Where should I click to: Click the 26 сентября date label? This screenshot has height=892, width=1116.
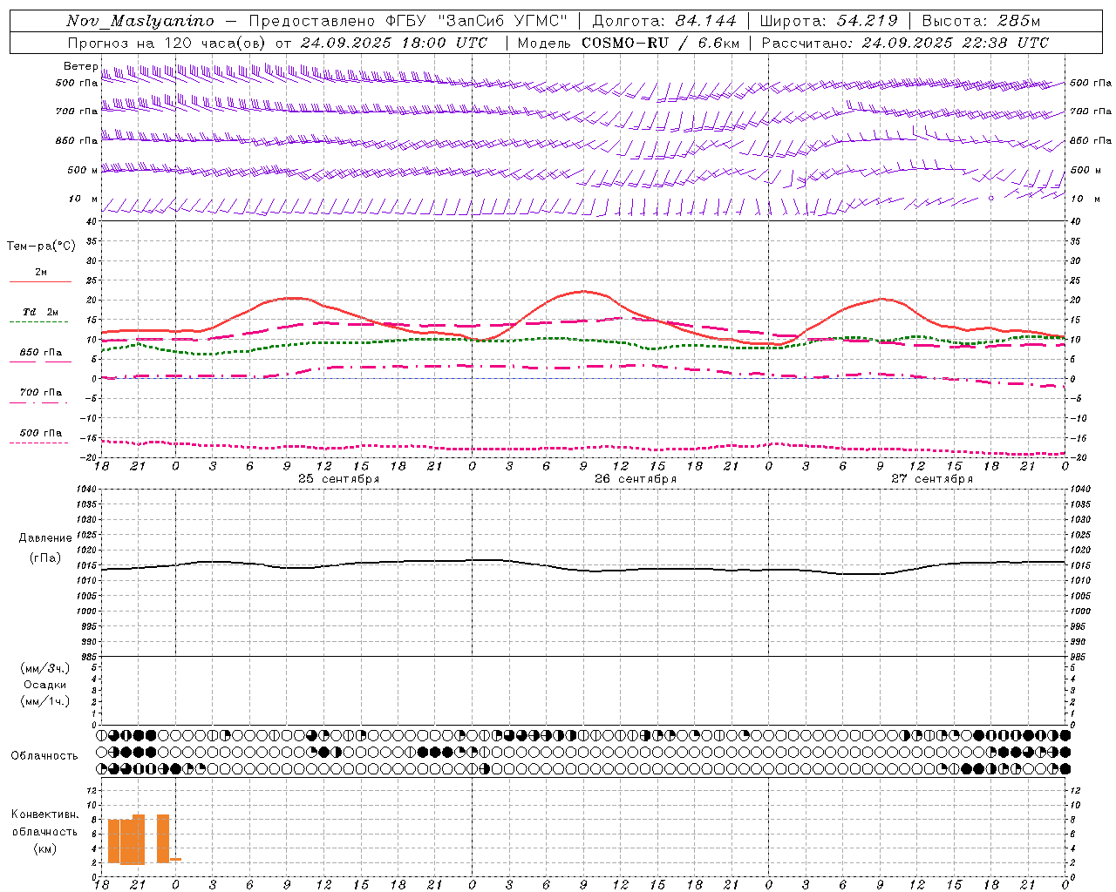(x=635, y=479)
